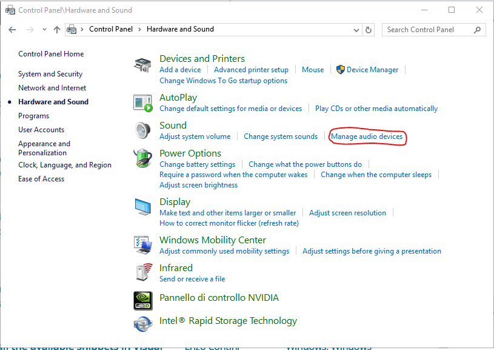Open System and Security category

click(50, 74)
